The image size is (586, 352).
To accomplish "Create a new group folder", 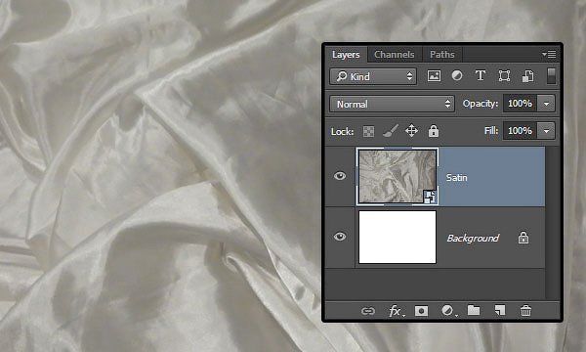I will pos(474,310).
